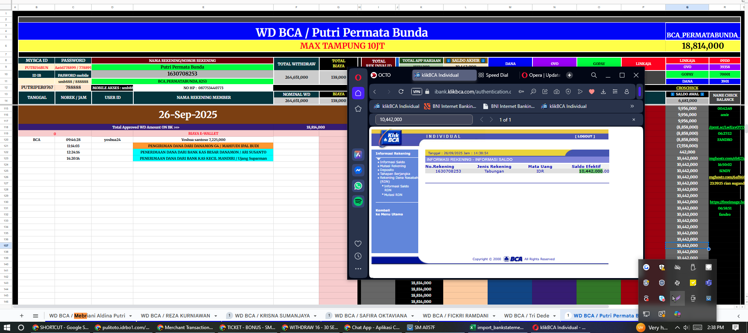Viewport: 748px width, 333px height.
Task: Take a snapshot with camera icon
Action: pos(556,92)
